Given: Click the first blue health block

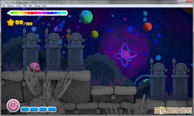Looking at the screenshot, I should tap(25, 109).
